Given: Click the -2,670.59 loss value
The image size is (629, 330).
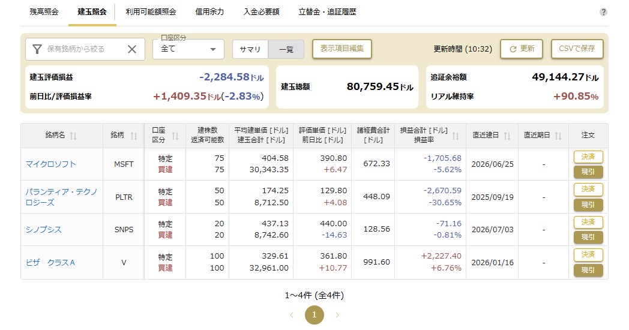Looking at the screenshot, I should tap(442, 191).
